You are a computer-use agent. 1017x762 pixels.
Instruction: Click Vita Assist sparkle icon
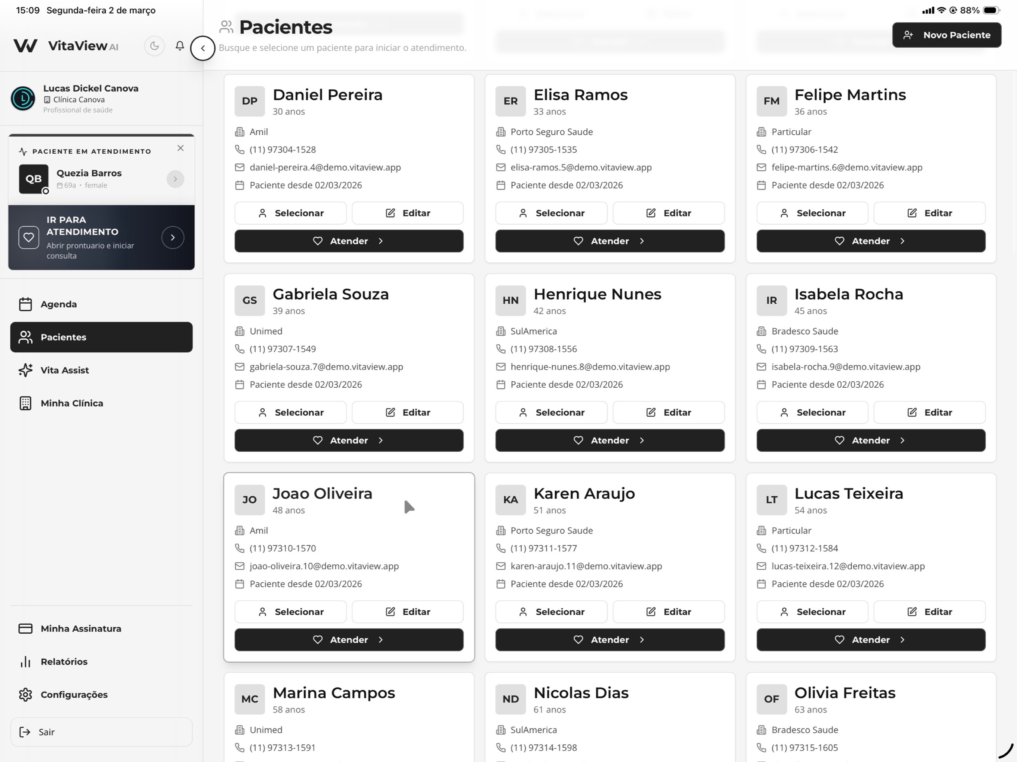pos(25,371)
